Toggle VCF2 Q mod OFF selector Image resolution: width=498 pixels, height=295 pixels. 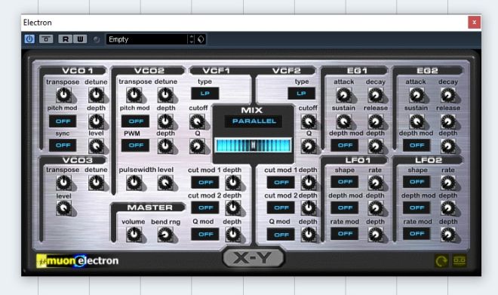coord(281,235)
